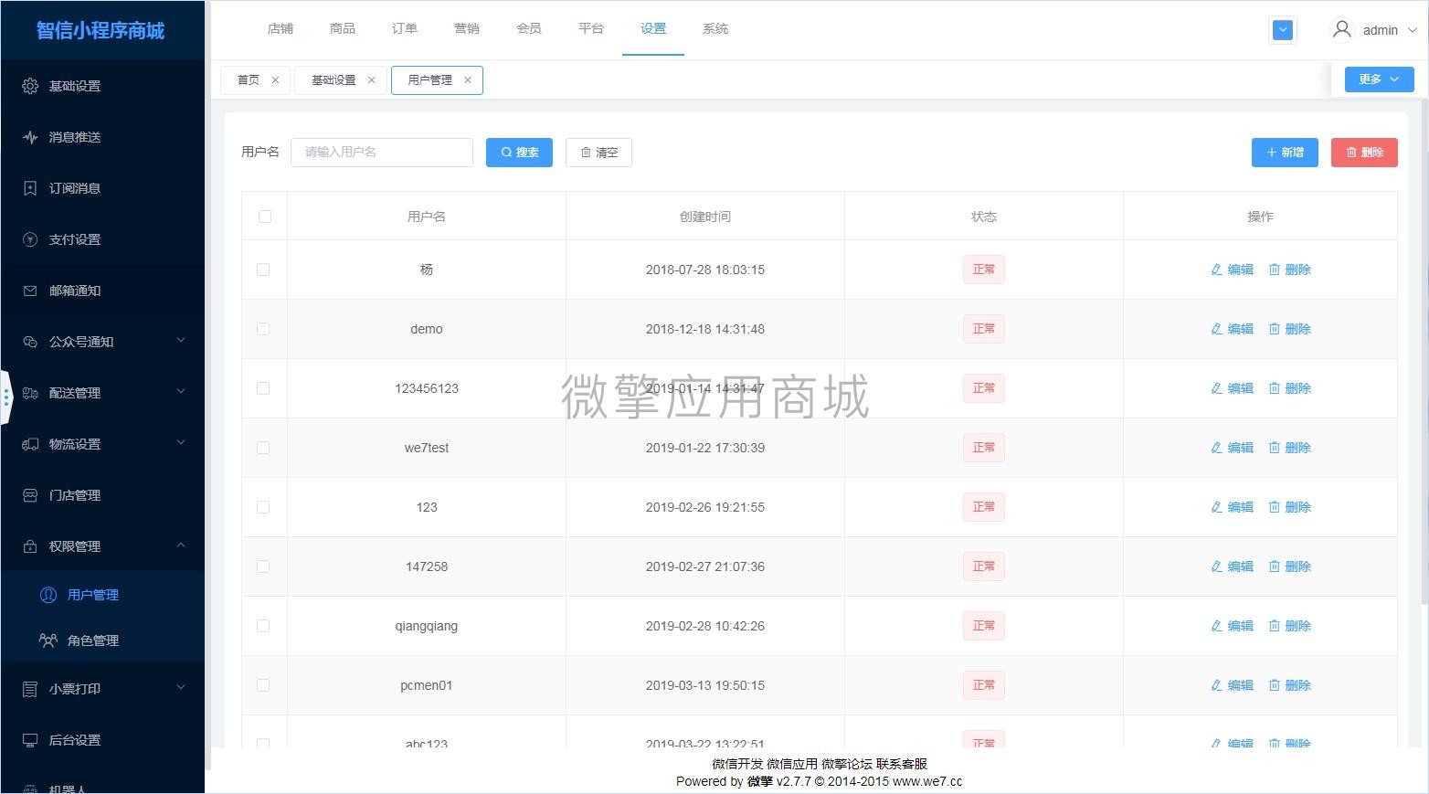Open the admin account dropdown arrow
Screen dimensions: 1429x794
(x=1412, y=30)
